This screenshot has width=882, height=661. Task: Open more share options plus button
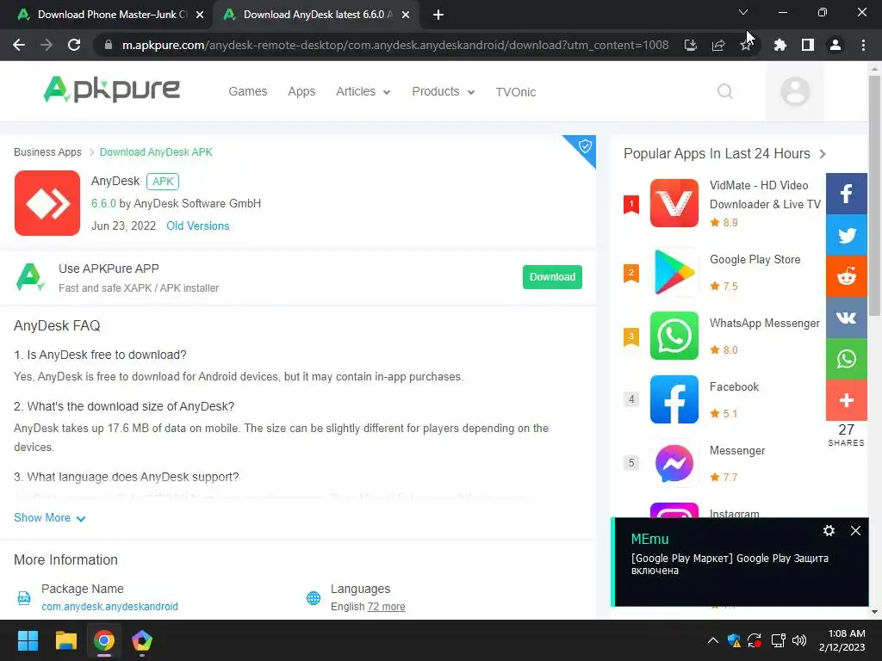(846, 400)
